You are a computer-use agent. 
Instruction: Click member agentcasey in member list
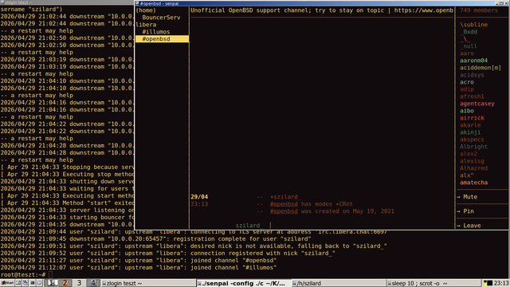(x=477, y=104)
